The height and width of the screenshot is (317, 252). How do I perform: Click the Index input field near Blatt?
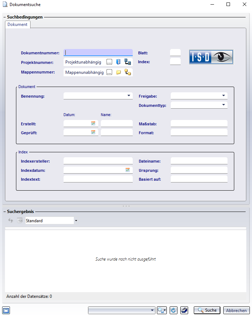pyautogui.click(x=175, y=61)
